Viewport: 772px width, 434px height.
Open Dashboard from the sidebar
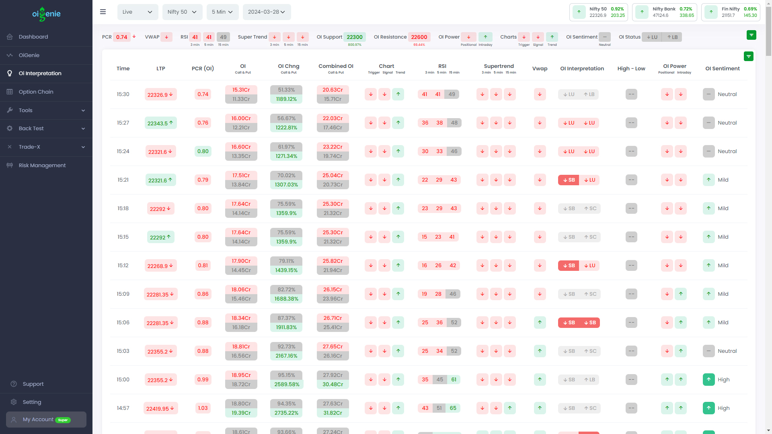(33, 37)
